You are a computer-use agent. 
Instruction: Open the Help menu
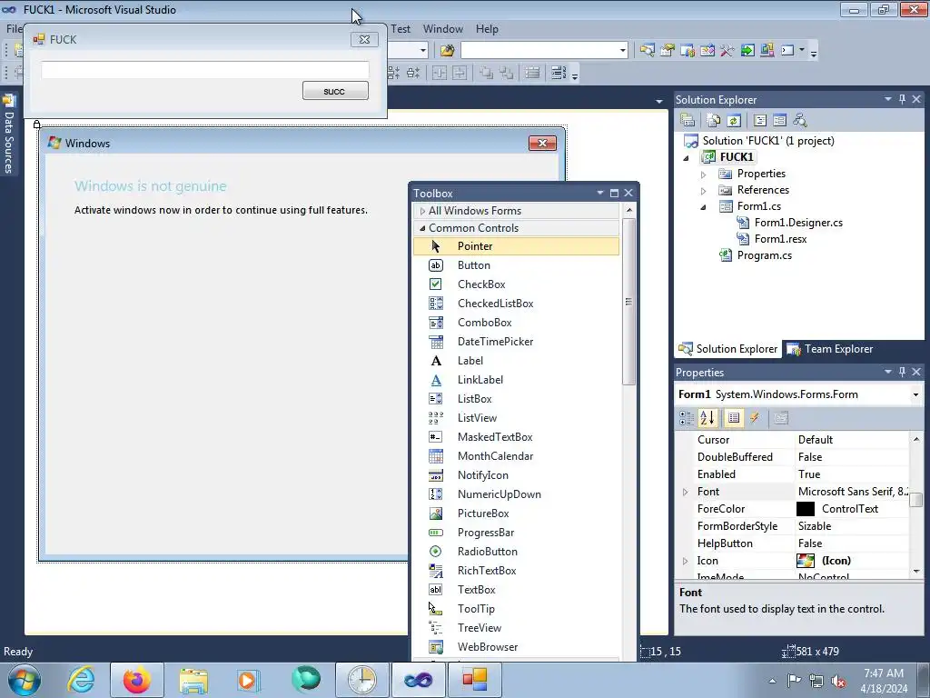pos(487,29)
